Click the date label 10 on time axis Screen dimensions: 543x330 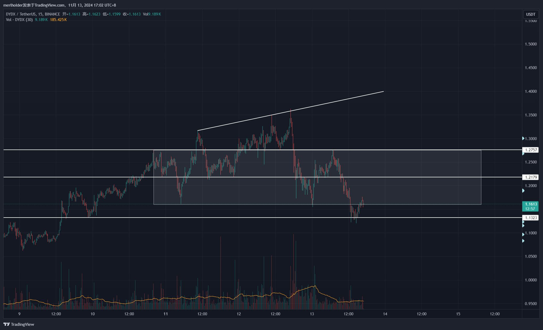[92, 314]
